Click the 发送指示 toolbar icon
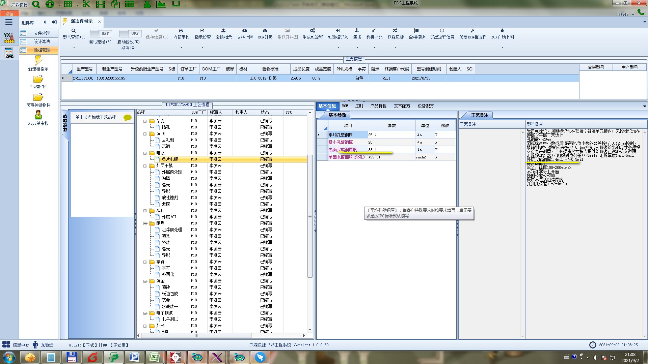The height and width of the screenshot is (364, 648). 223,31
